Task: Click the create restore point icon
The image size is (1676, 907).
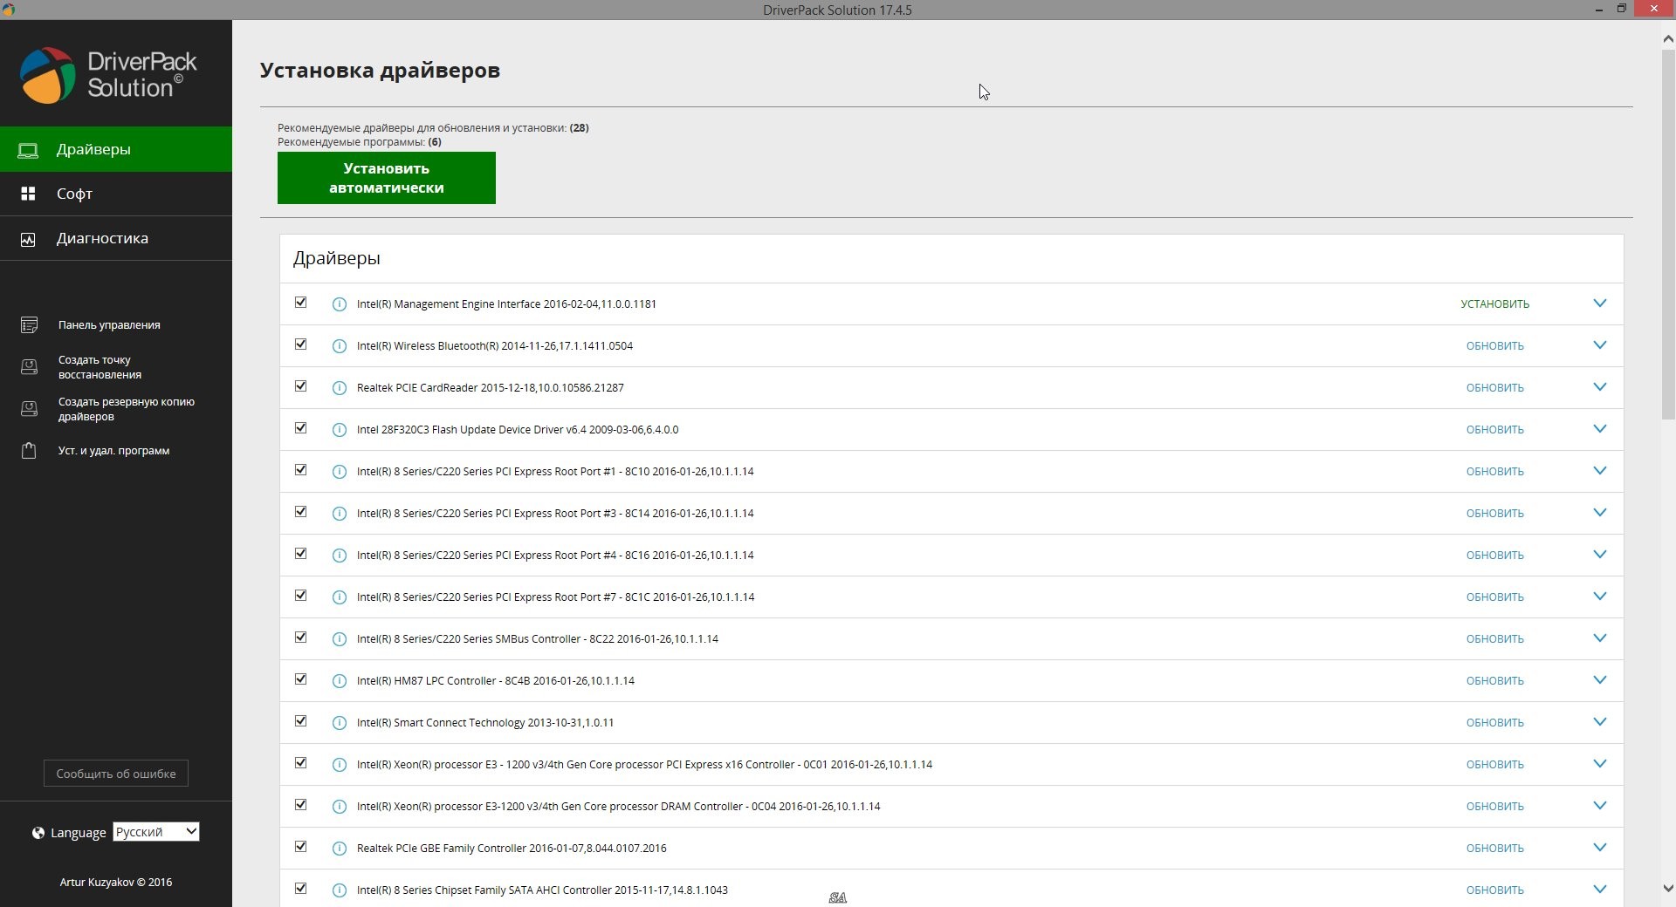Action: [x=29, y=367]
